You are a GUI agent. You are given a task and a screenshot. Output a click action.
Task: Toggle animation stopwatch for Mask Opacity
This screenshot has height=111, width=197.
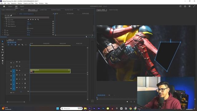[6, 24]
